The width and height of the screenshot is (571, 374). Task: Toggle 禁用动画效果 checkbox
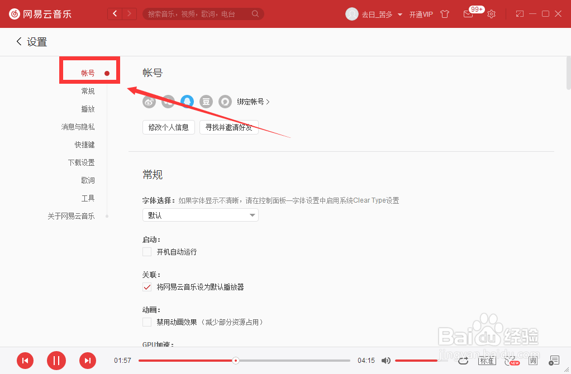point(147,322)
